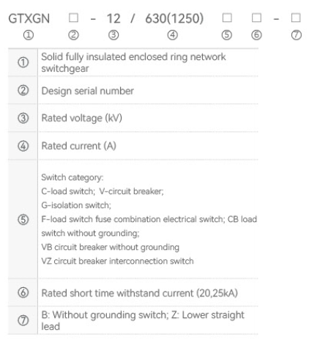Select the Rated voltage (kV) row

[x=133, y=118]
